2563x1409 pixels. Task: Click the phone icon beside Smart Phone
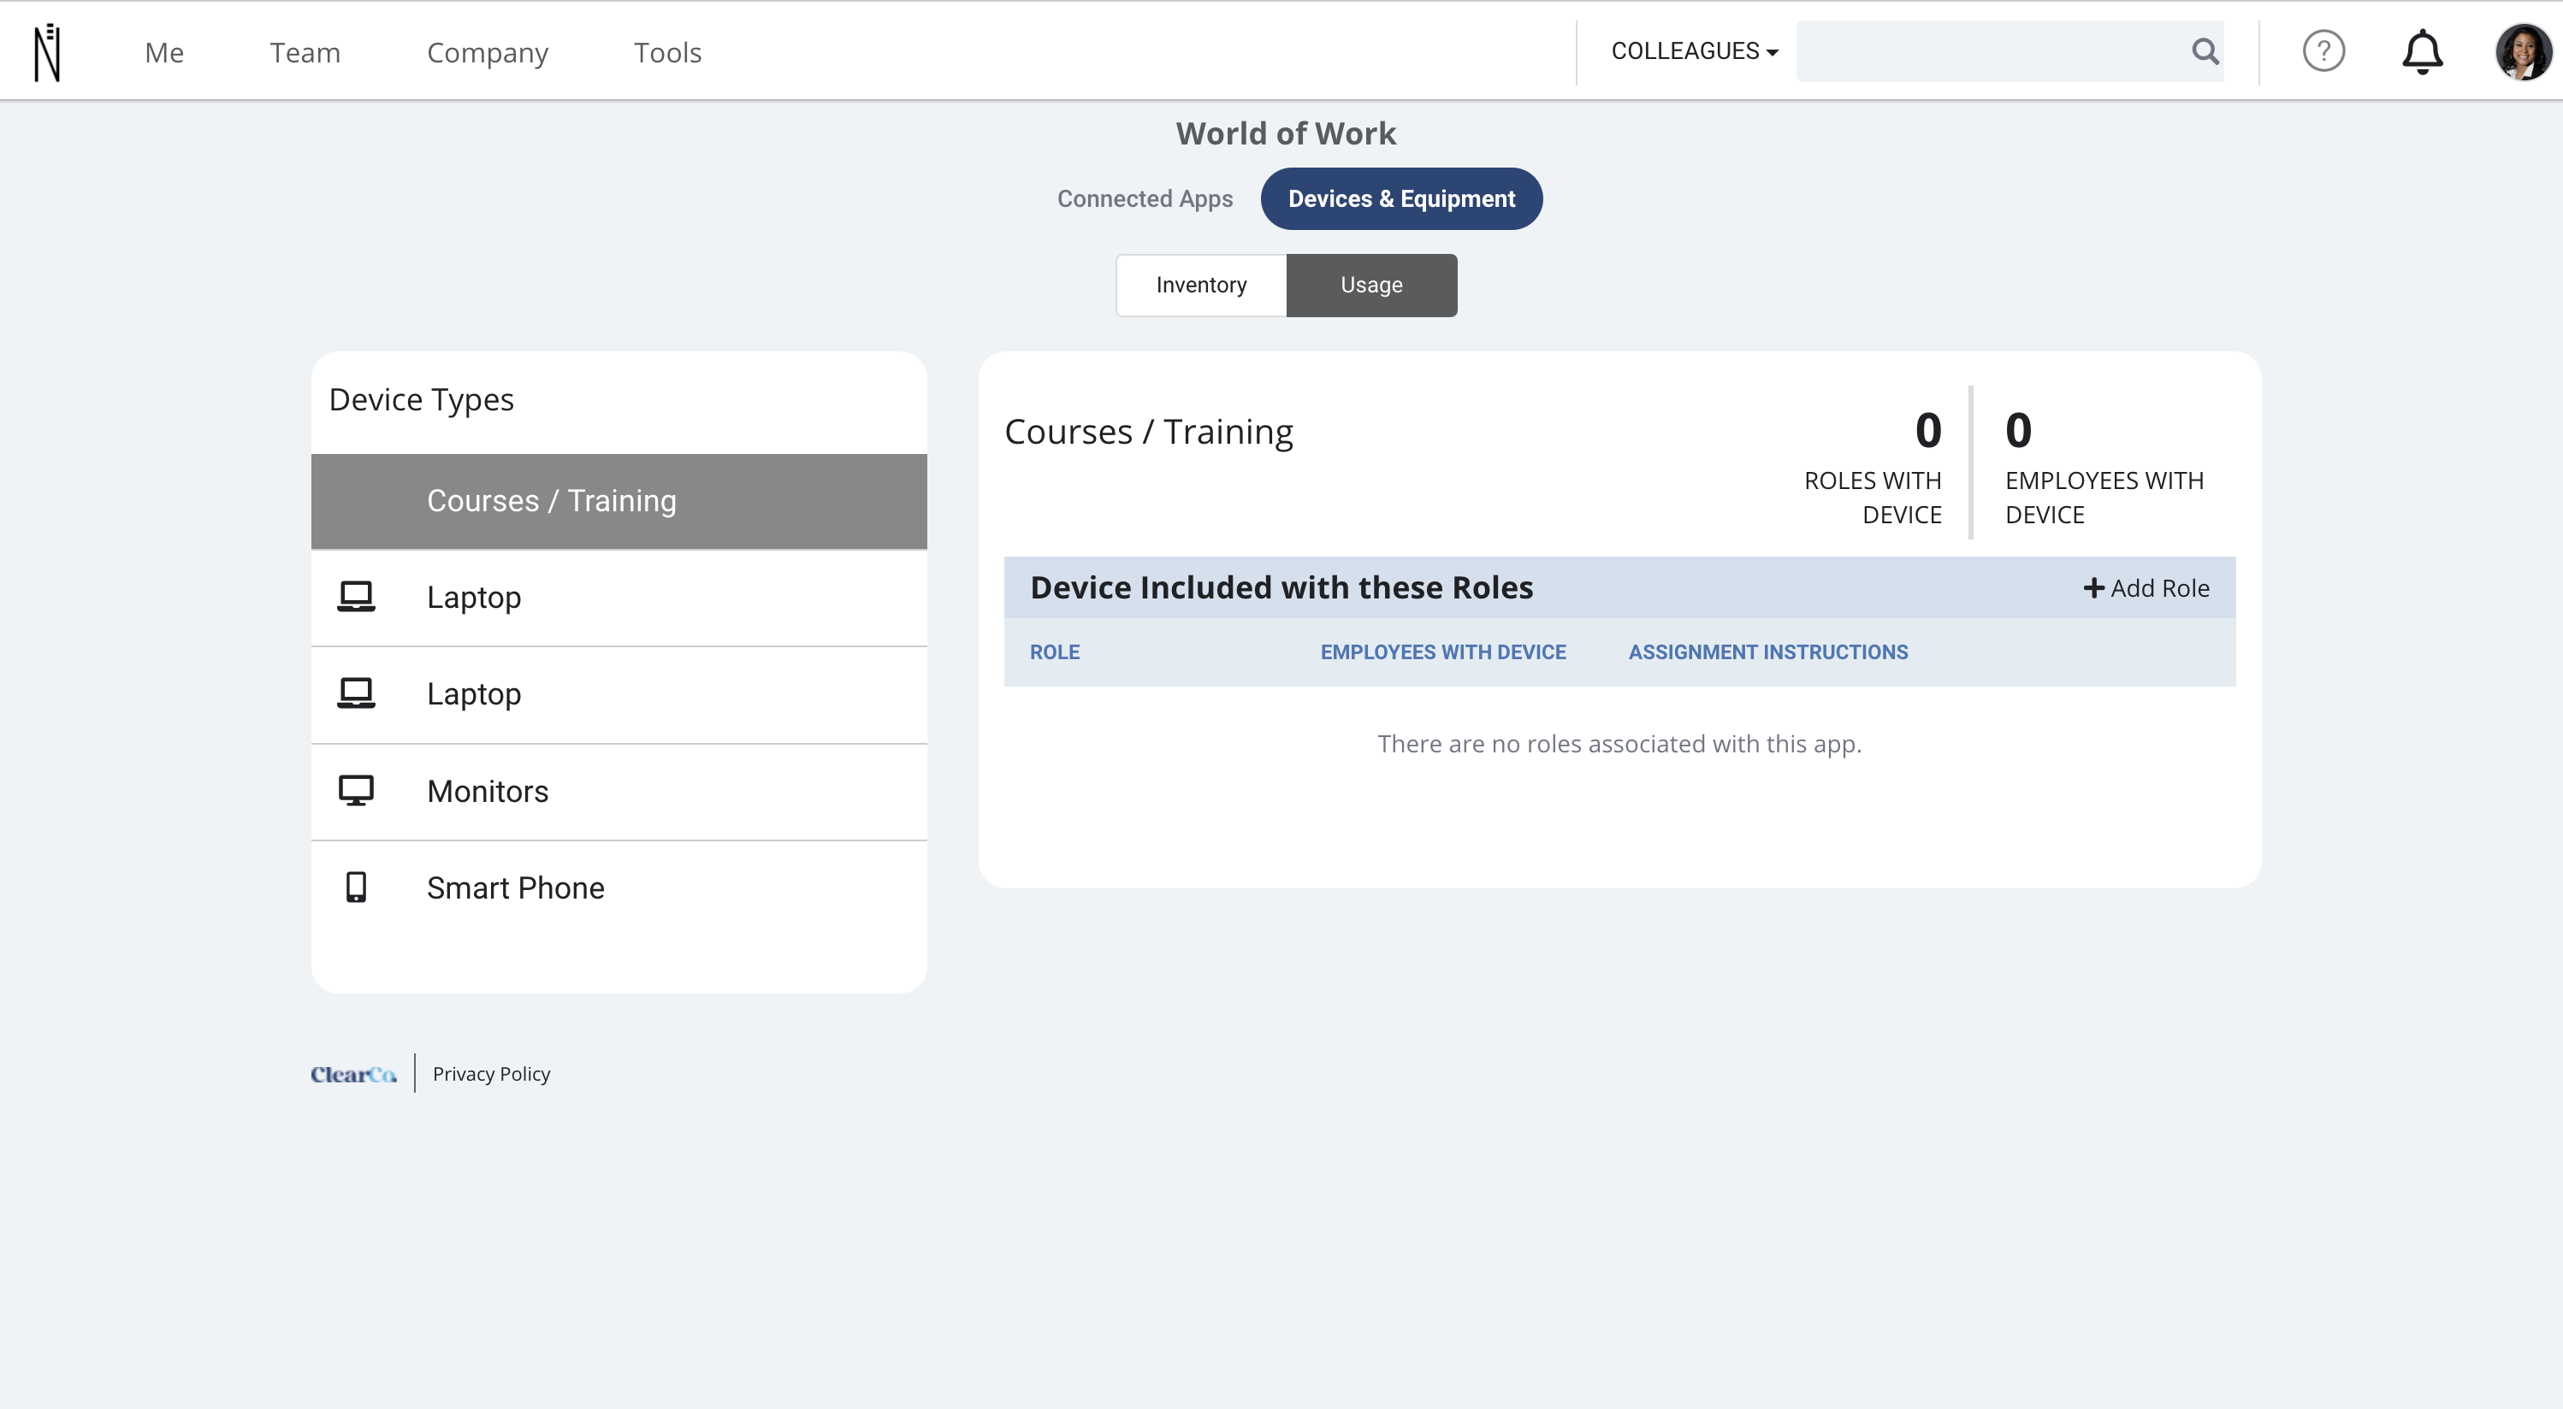(x=355, y=888)
